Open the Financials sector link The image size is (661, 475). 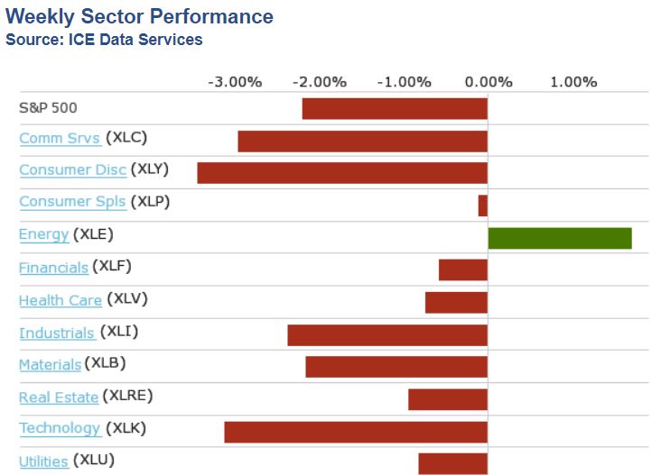pyautogui.click(x=53, y=268)
